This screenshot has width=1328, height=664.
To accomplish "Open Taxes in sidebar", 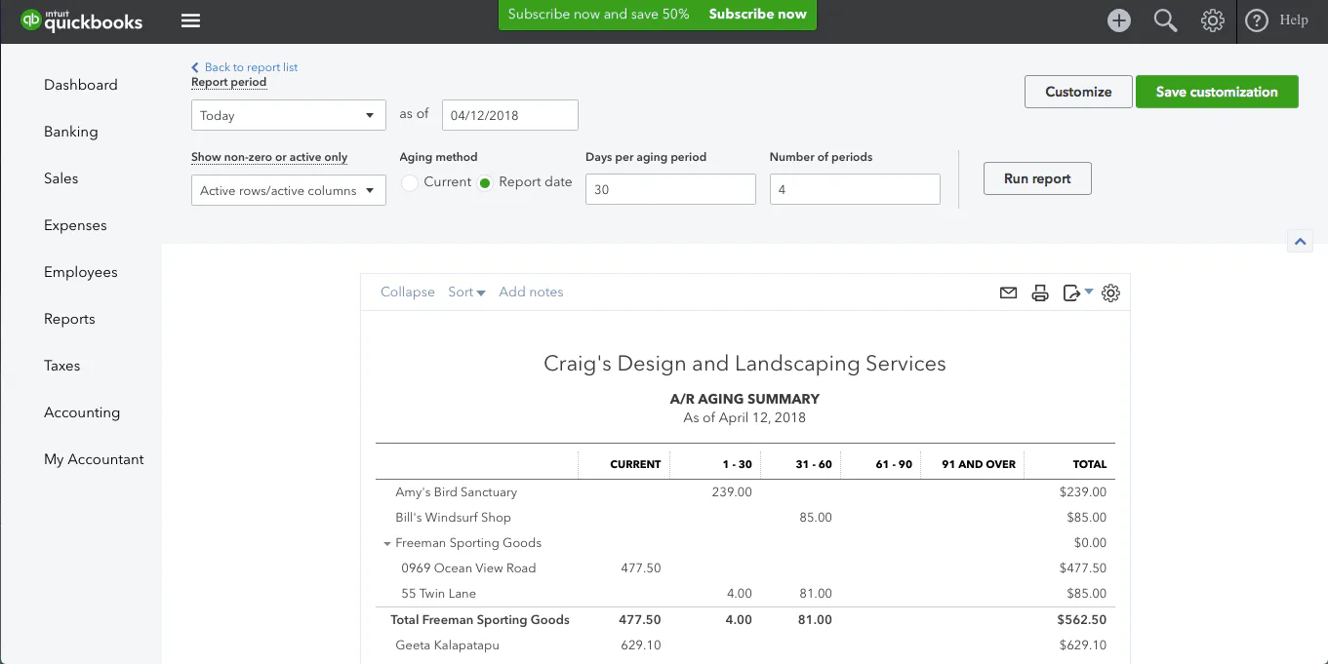I will (61, 366).
